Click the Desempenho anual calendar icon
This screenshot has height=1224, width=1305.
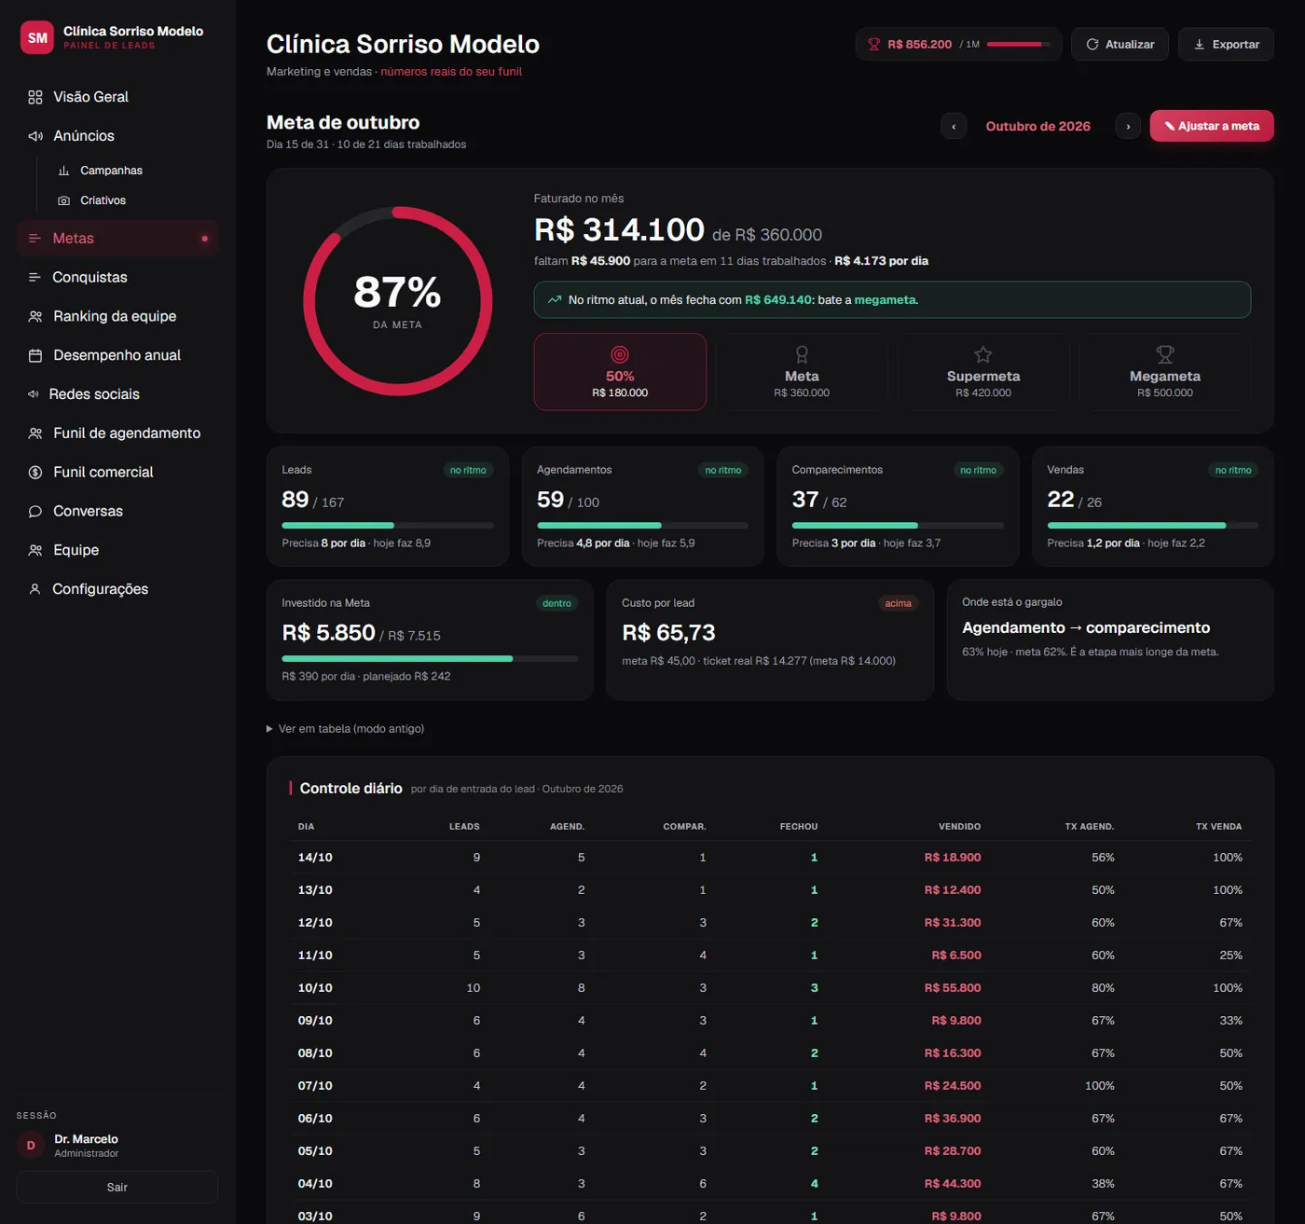35,356
